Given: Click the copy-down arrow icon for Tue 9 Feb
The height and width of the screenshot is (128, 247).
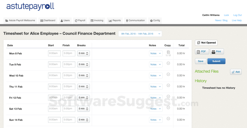Looking at the screenshot, I should click(169, 63).
